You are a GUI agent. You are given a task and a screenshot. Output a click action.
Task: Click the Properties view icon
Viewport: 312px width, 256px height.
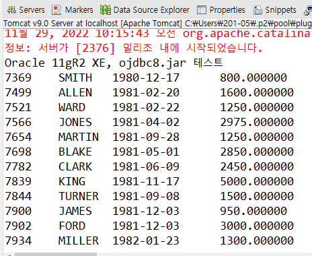pos(202,10)
